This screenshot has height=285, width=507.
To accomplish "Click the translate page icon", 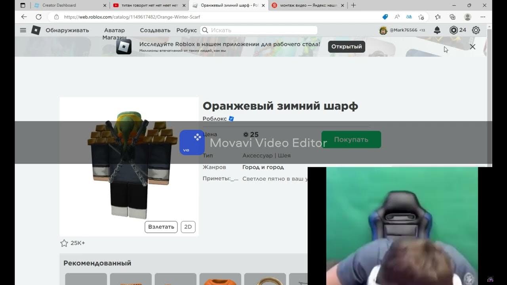I will (409, 17).
